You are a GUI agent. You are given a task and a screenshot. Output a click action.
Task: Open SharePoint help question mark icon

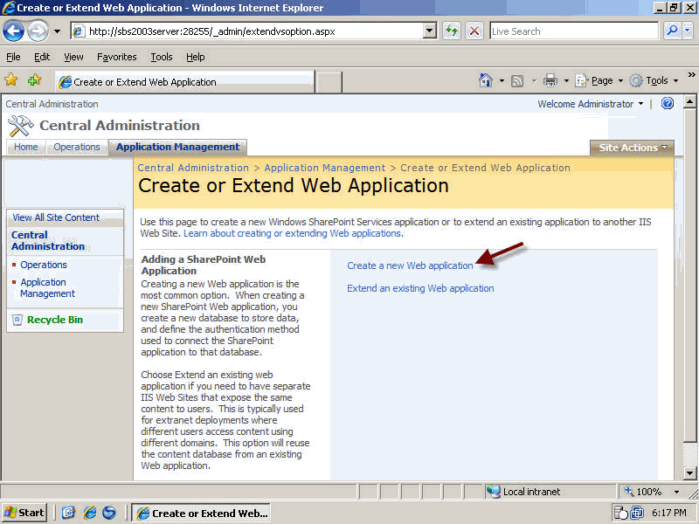pos(668,103)
